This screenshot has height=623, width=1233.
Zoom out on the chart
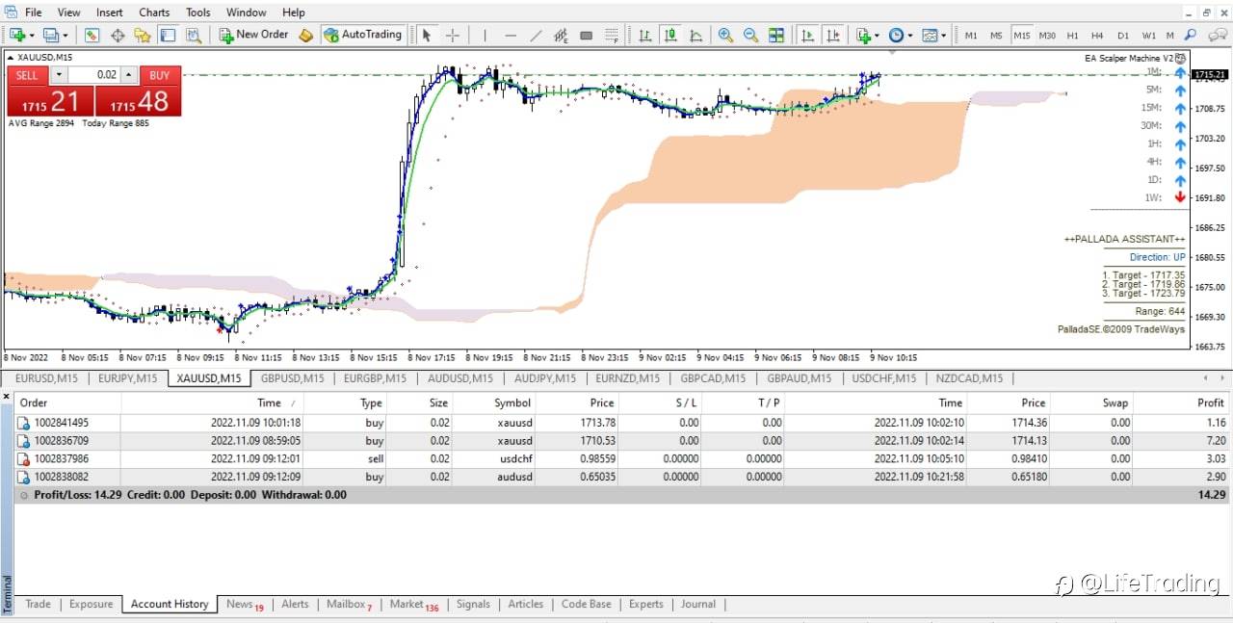point(750,35)
